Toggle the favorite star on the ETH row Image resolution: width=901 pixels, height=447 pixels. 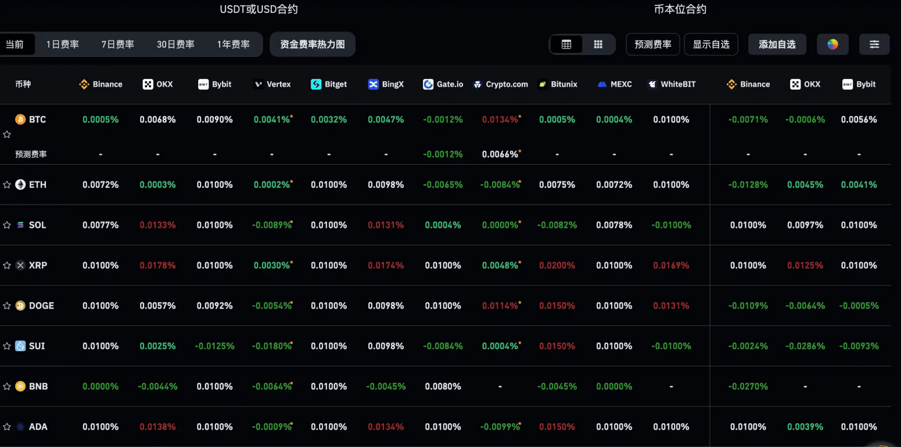point(7,184)
